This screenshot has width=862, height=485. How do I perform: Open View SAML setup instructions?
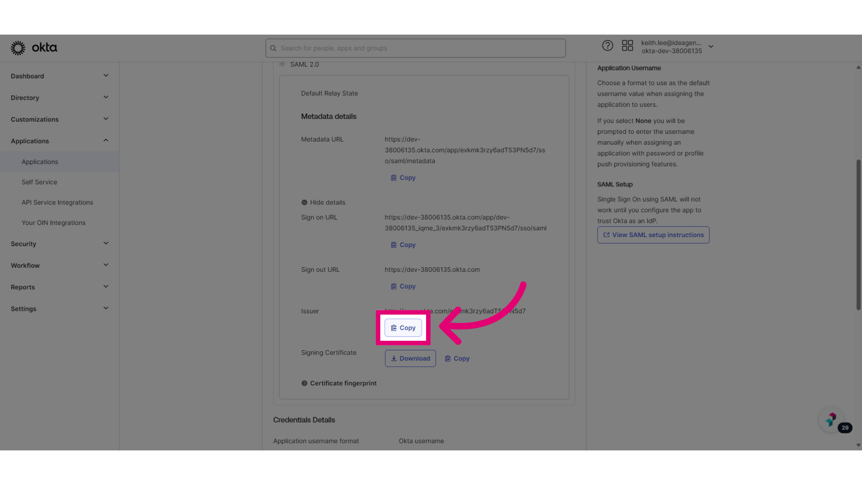point(653,235)
